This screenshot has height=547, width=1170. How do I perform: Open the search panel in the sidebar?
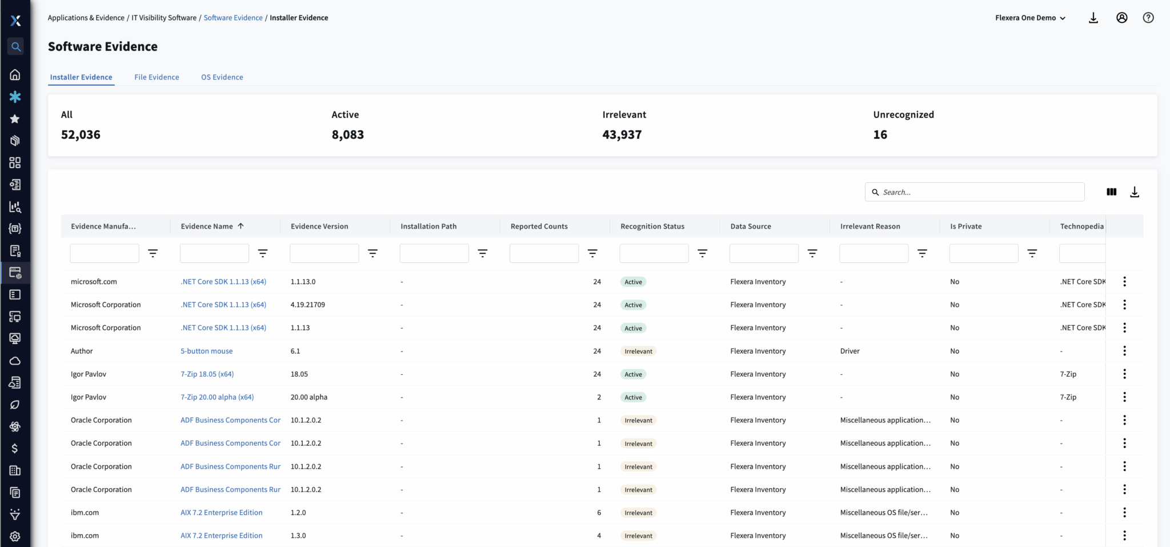[15, 47]
